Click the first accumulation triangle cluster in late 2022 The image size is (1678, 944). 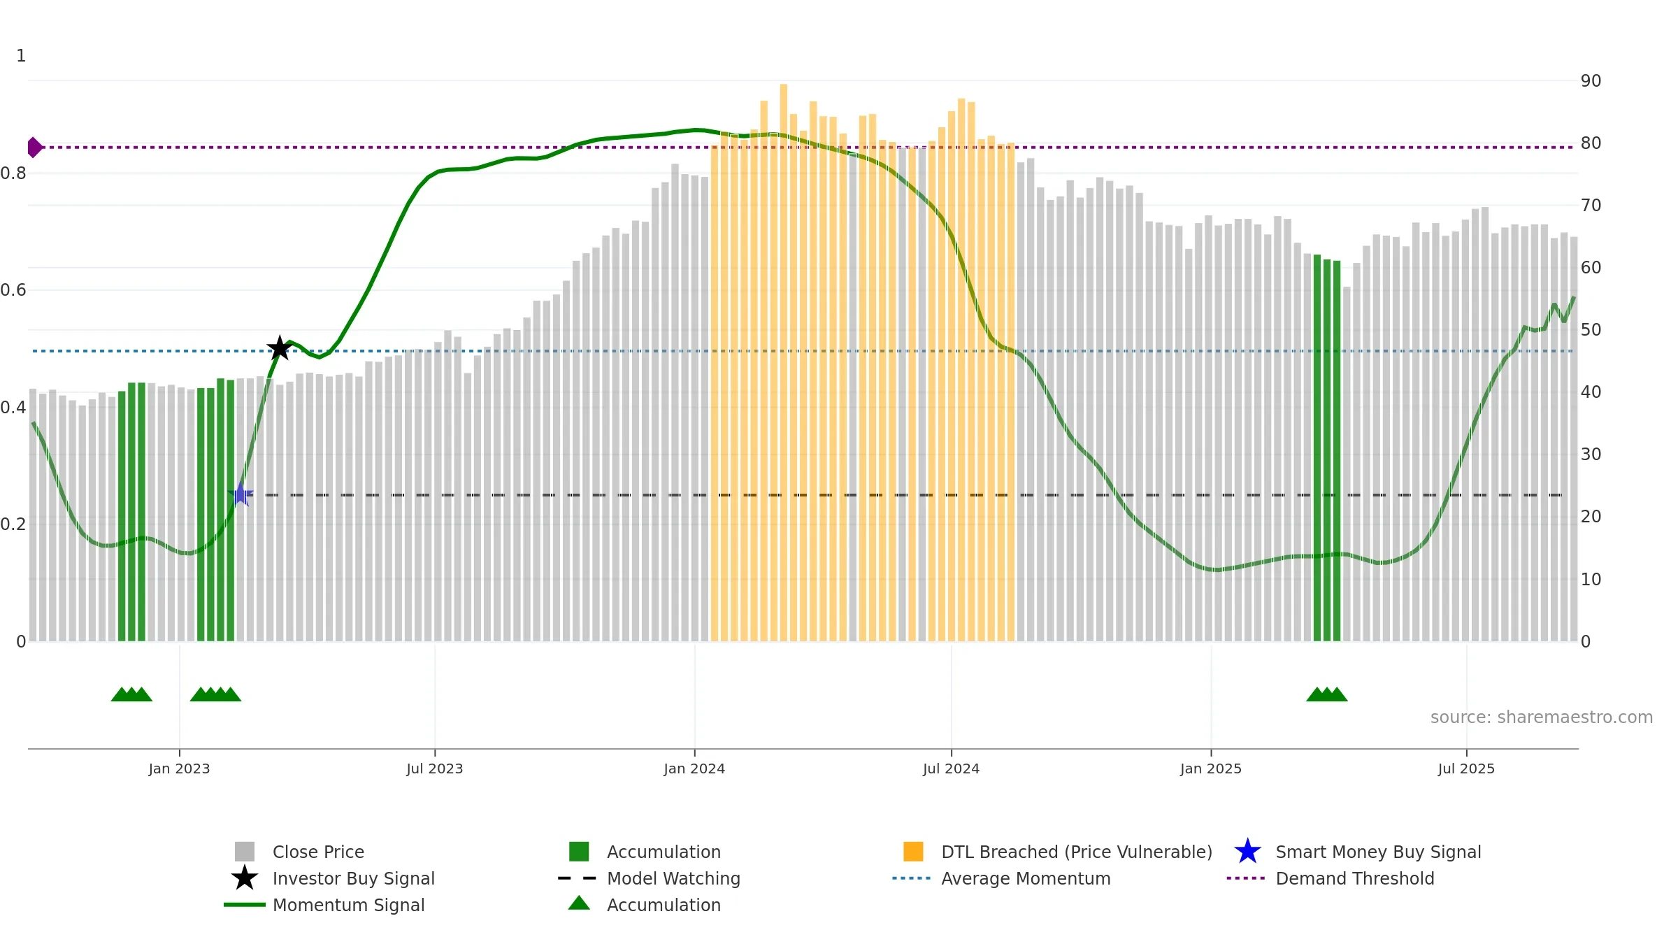tap(131, 694)
